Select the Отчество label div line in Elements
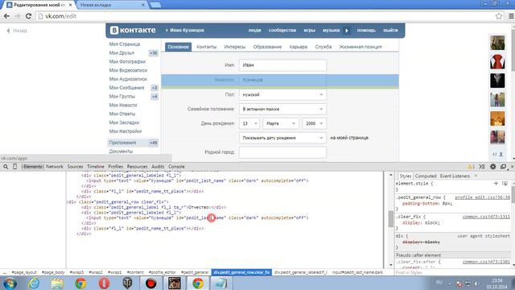515x290 pixels. tap(154, 207)
